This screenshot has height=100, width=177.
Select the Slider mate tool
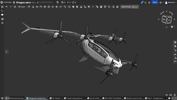click(41, 7)
